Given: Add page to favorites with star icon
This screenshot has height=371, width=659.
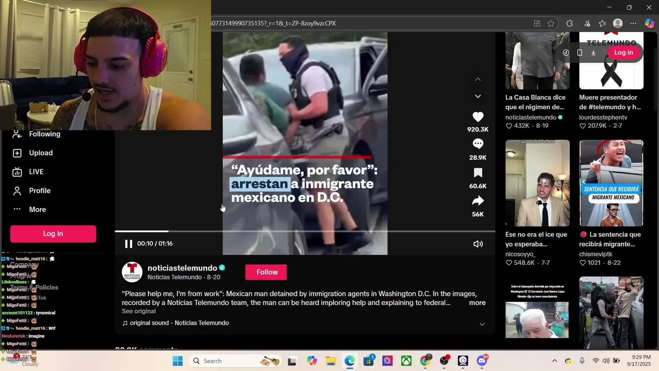Looking at the screenshot, I should click(x=551, y=23).
